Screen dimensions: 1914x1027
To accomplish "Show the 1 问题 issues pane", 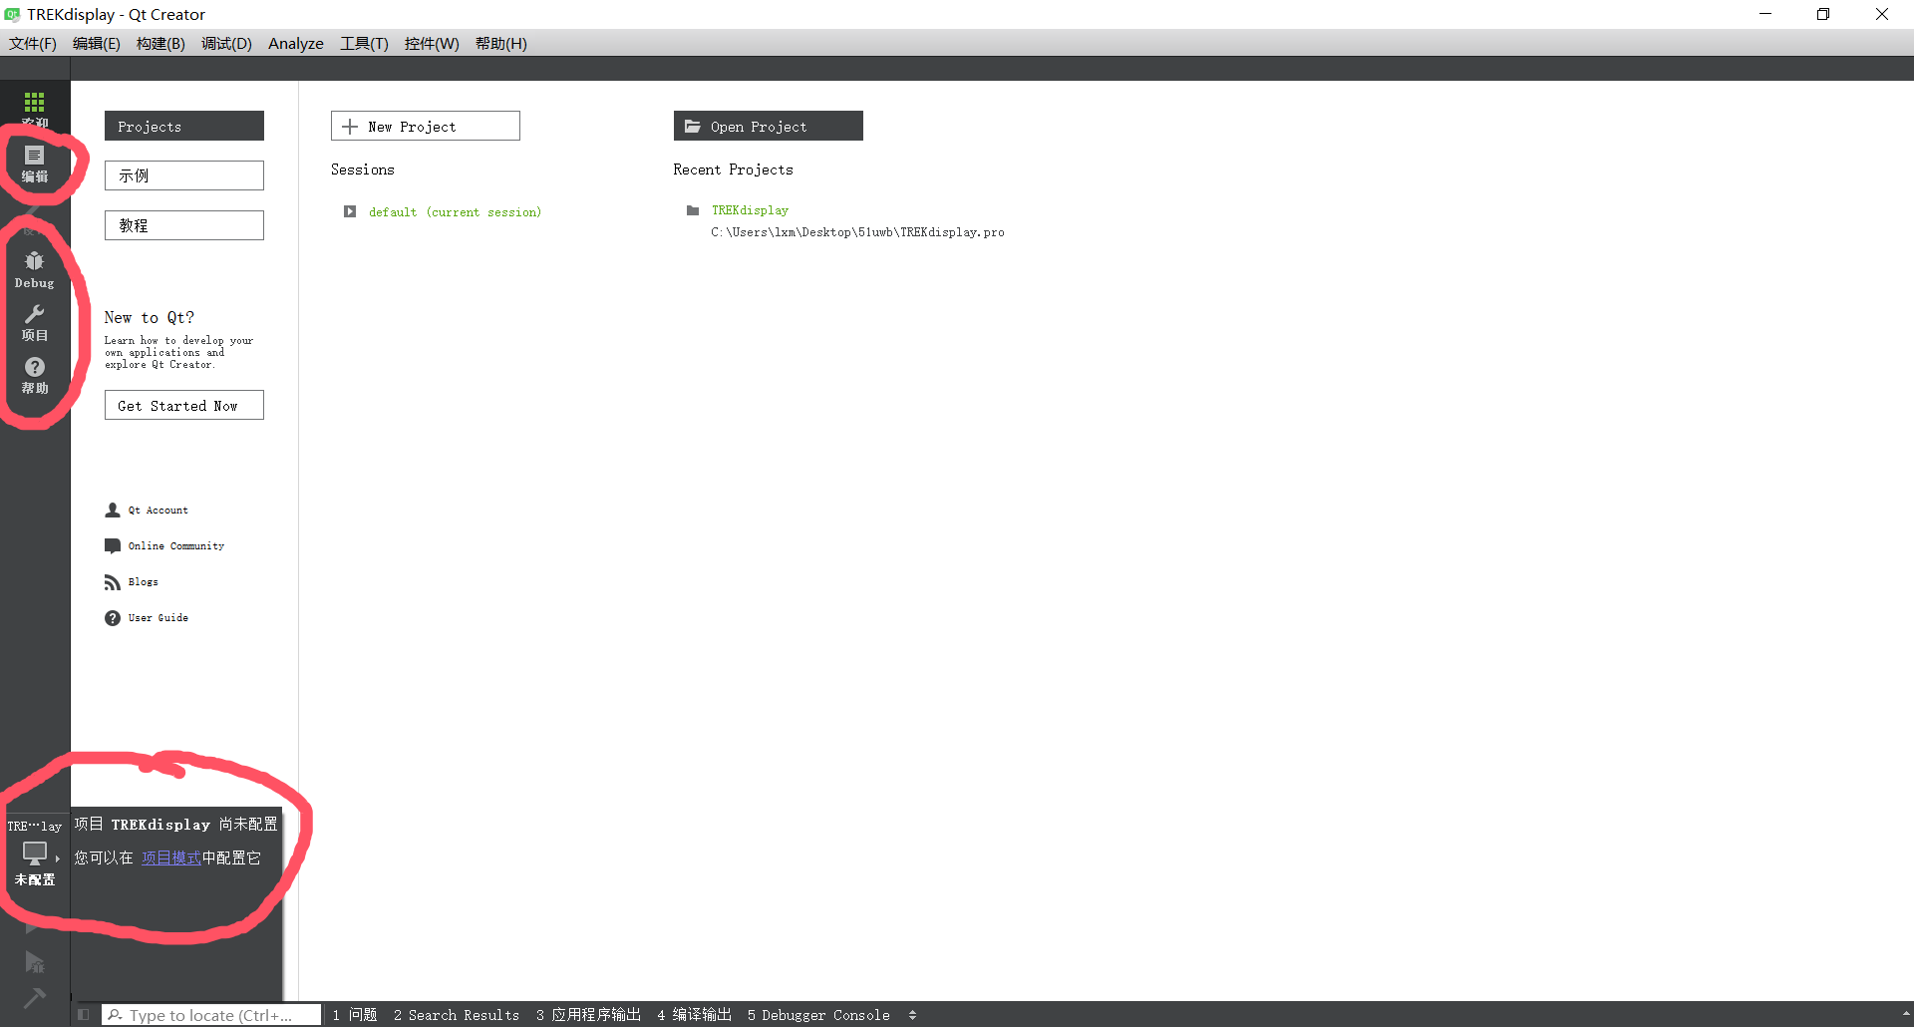I will click(x=355, y=1015).
